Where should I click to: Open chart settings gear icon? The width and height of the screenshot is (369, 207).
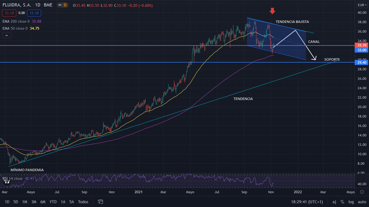pyautogui.click(x=362, y=192)
